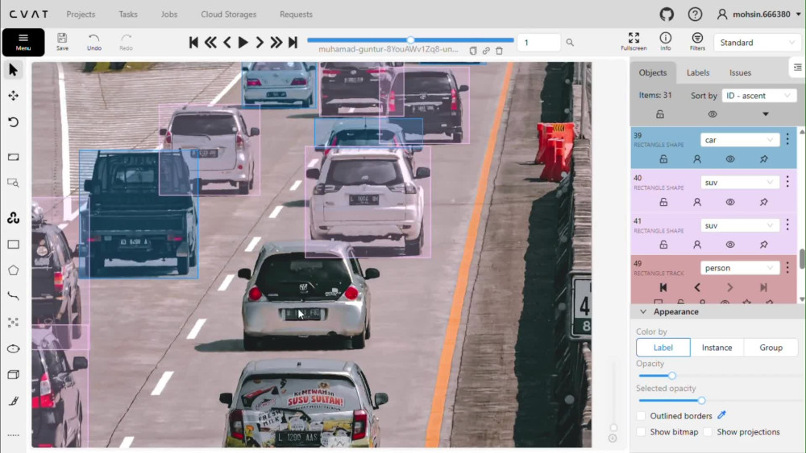Viewport: 806px width, 453px height.
Task: Toggle occluded state for object 41
Action: [697, 245]
